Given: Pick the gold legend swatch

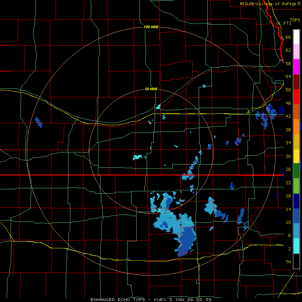Looking at the screenshot, I should click(296, 142).
